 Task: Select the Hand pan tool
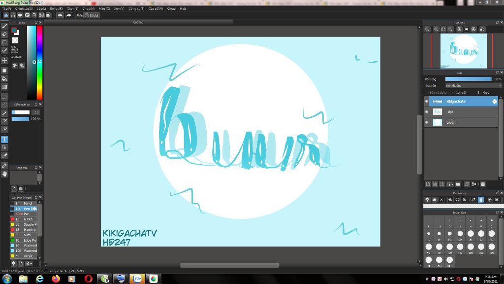click(4, 174)
